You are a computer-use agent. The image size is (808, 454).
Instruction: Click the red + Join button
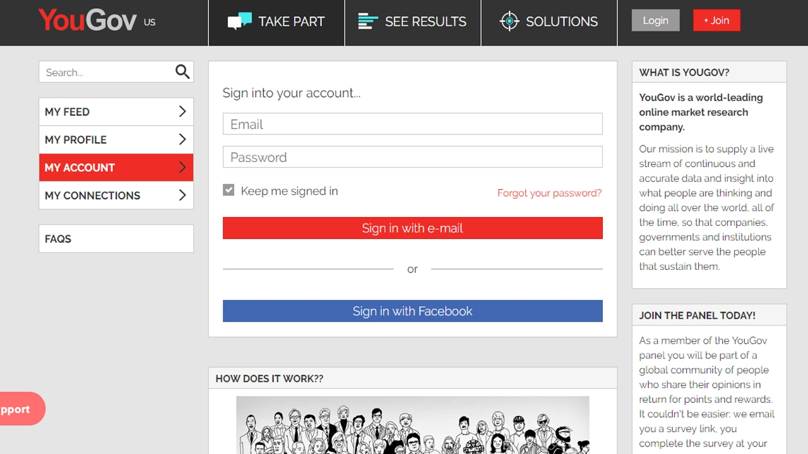(x=716, y=20)
